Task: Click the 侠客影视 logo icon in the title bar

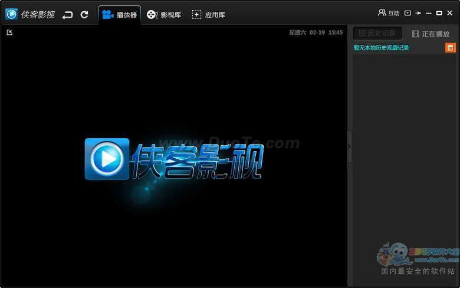Action: [11, 14]
